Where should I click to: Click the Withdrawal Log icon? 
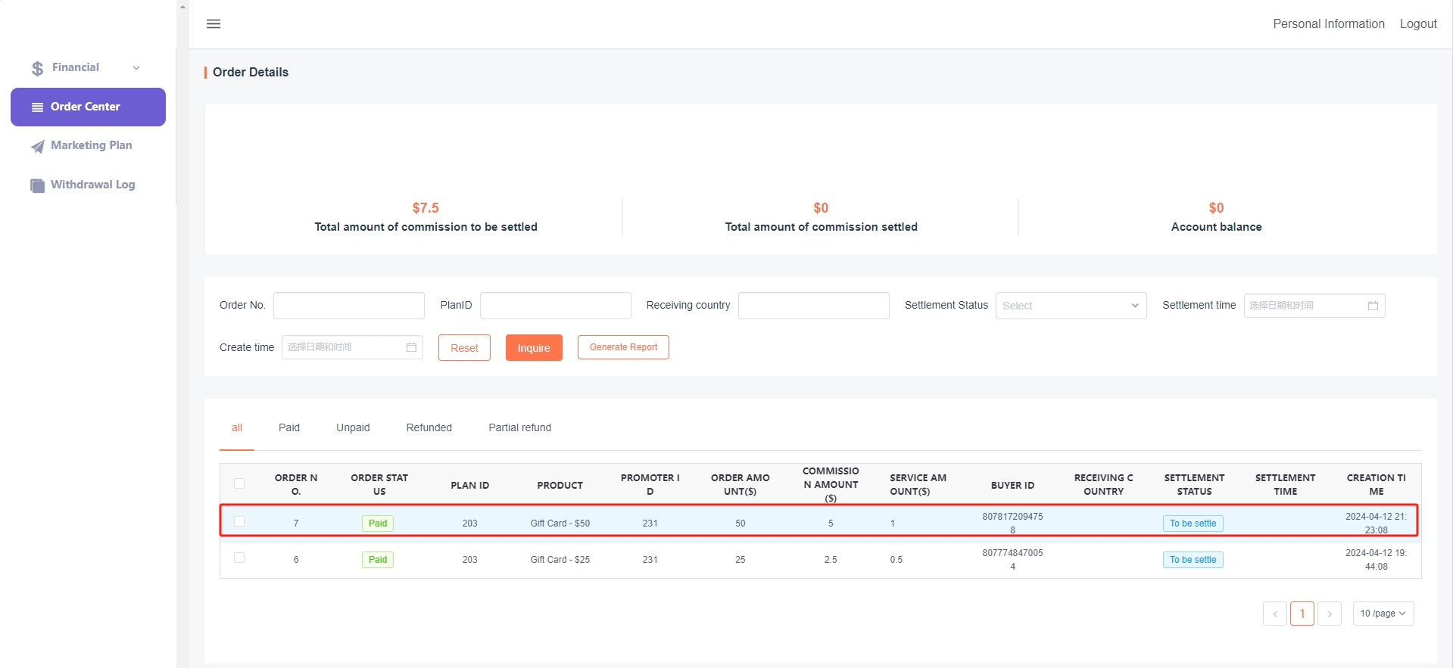37,185
